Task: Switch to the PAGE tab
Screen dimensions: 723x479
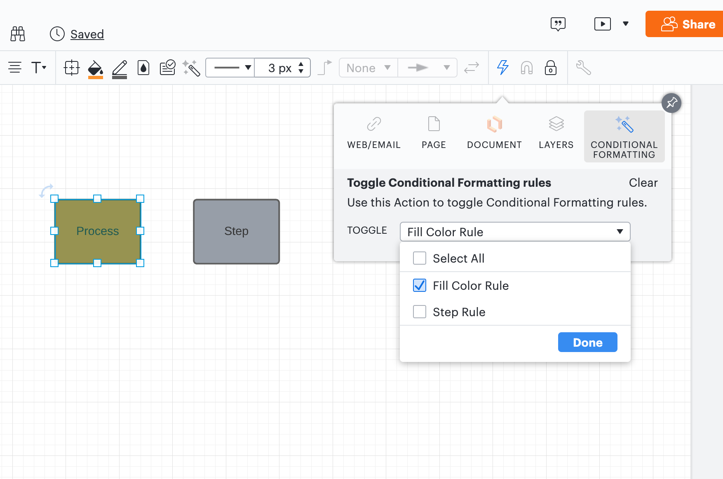Action: 434,133
